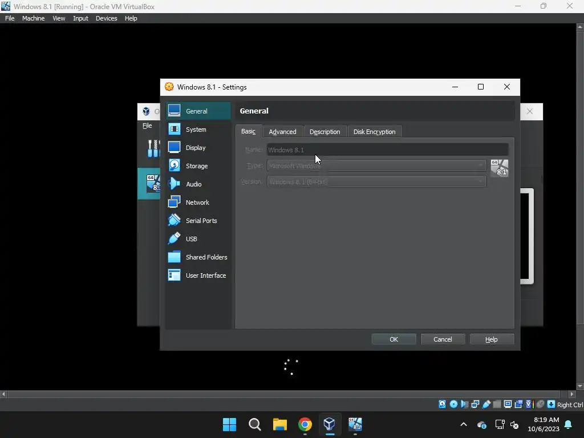The width and height of the screenshot is (584, 438).
Task: Click the optical disk status bar icon
Action: [453, 404]
